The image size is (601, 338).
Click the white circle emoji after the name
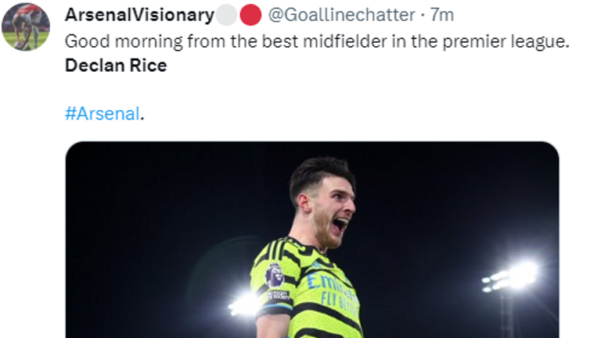pos(225,15)
